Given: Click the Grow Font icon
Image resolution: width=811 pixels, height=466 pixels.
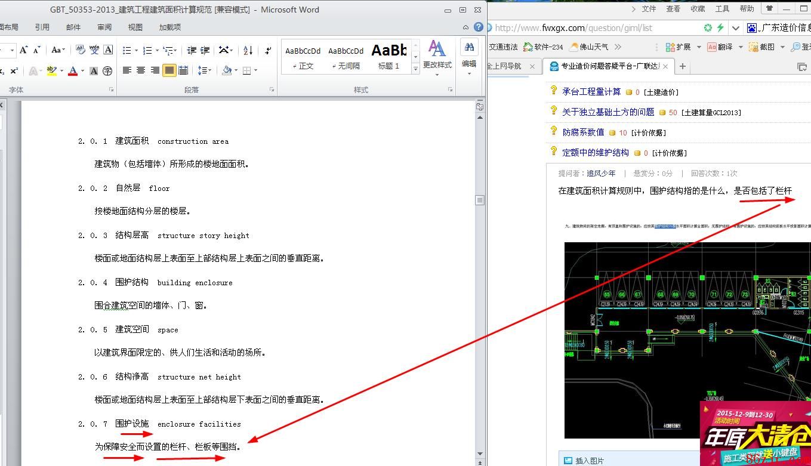Looking at the screenshot, I should tap(24, 50).
